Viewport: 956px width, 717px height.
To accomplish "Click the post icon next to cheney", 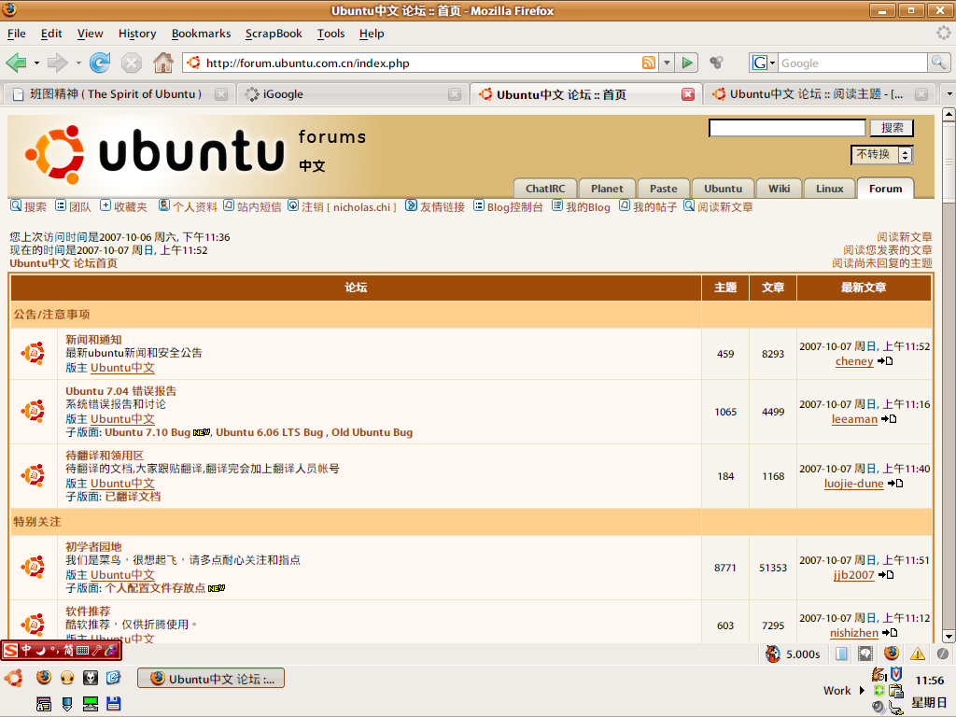I will 885,361.
